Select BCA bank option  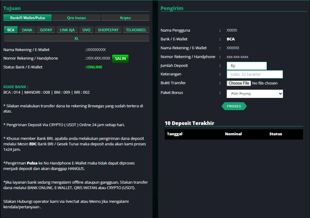11,30
